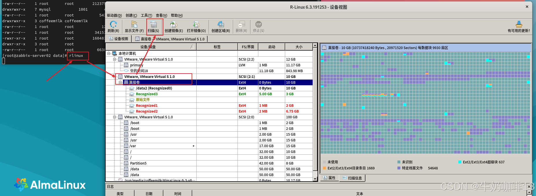Switch to the 属性 properties tab
The height and width of the screenshot is (196, 536).
pos(329,178)
